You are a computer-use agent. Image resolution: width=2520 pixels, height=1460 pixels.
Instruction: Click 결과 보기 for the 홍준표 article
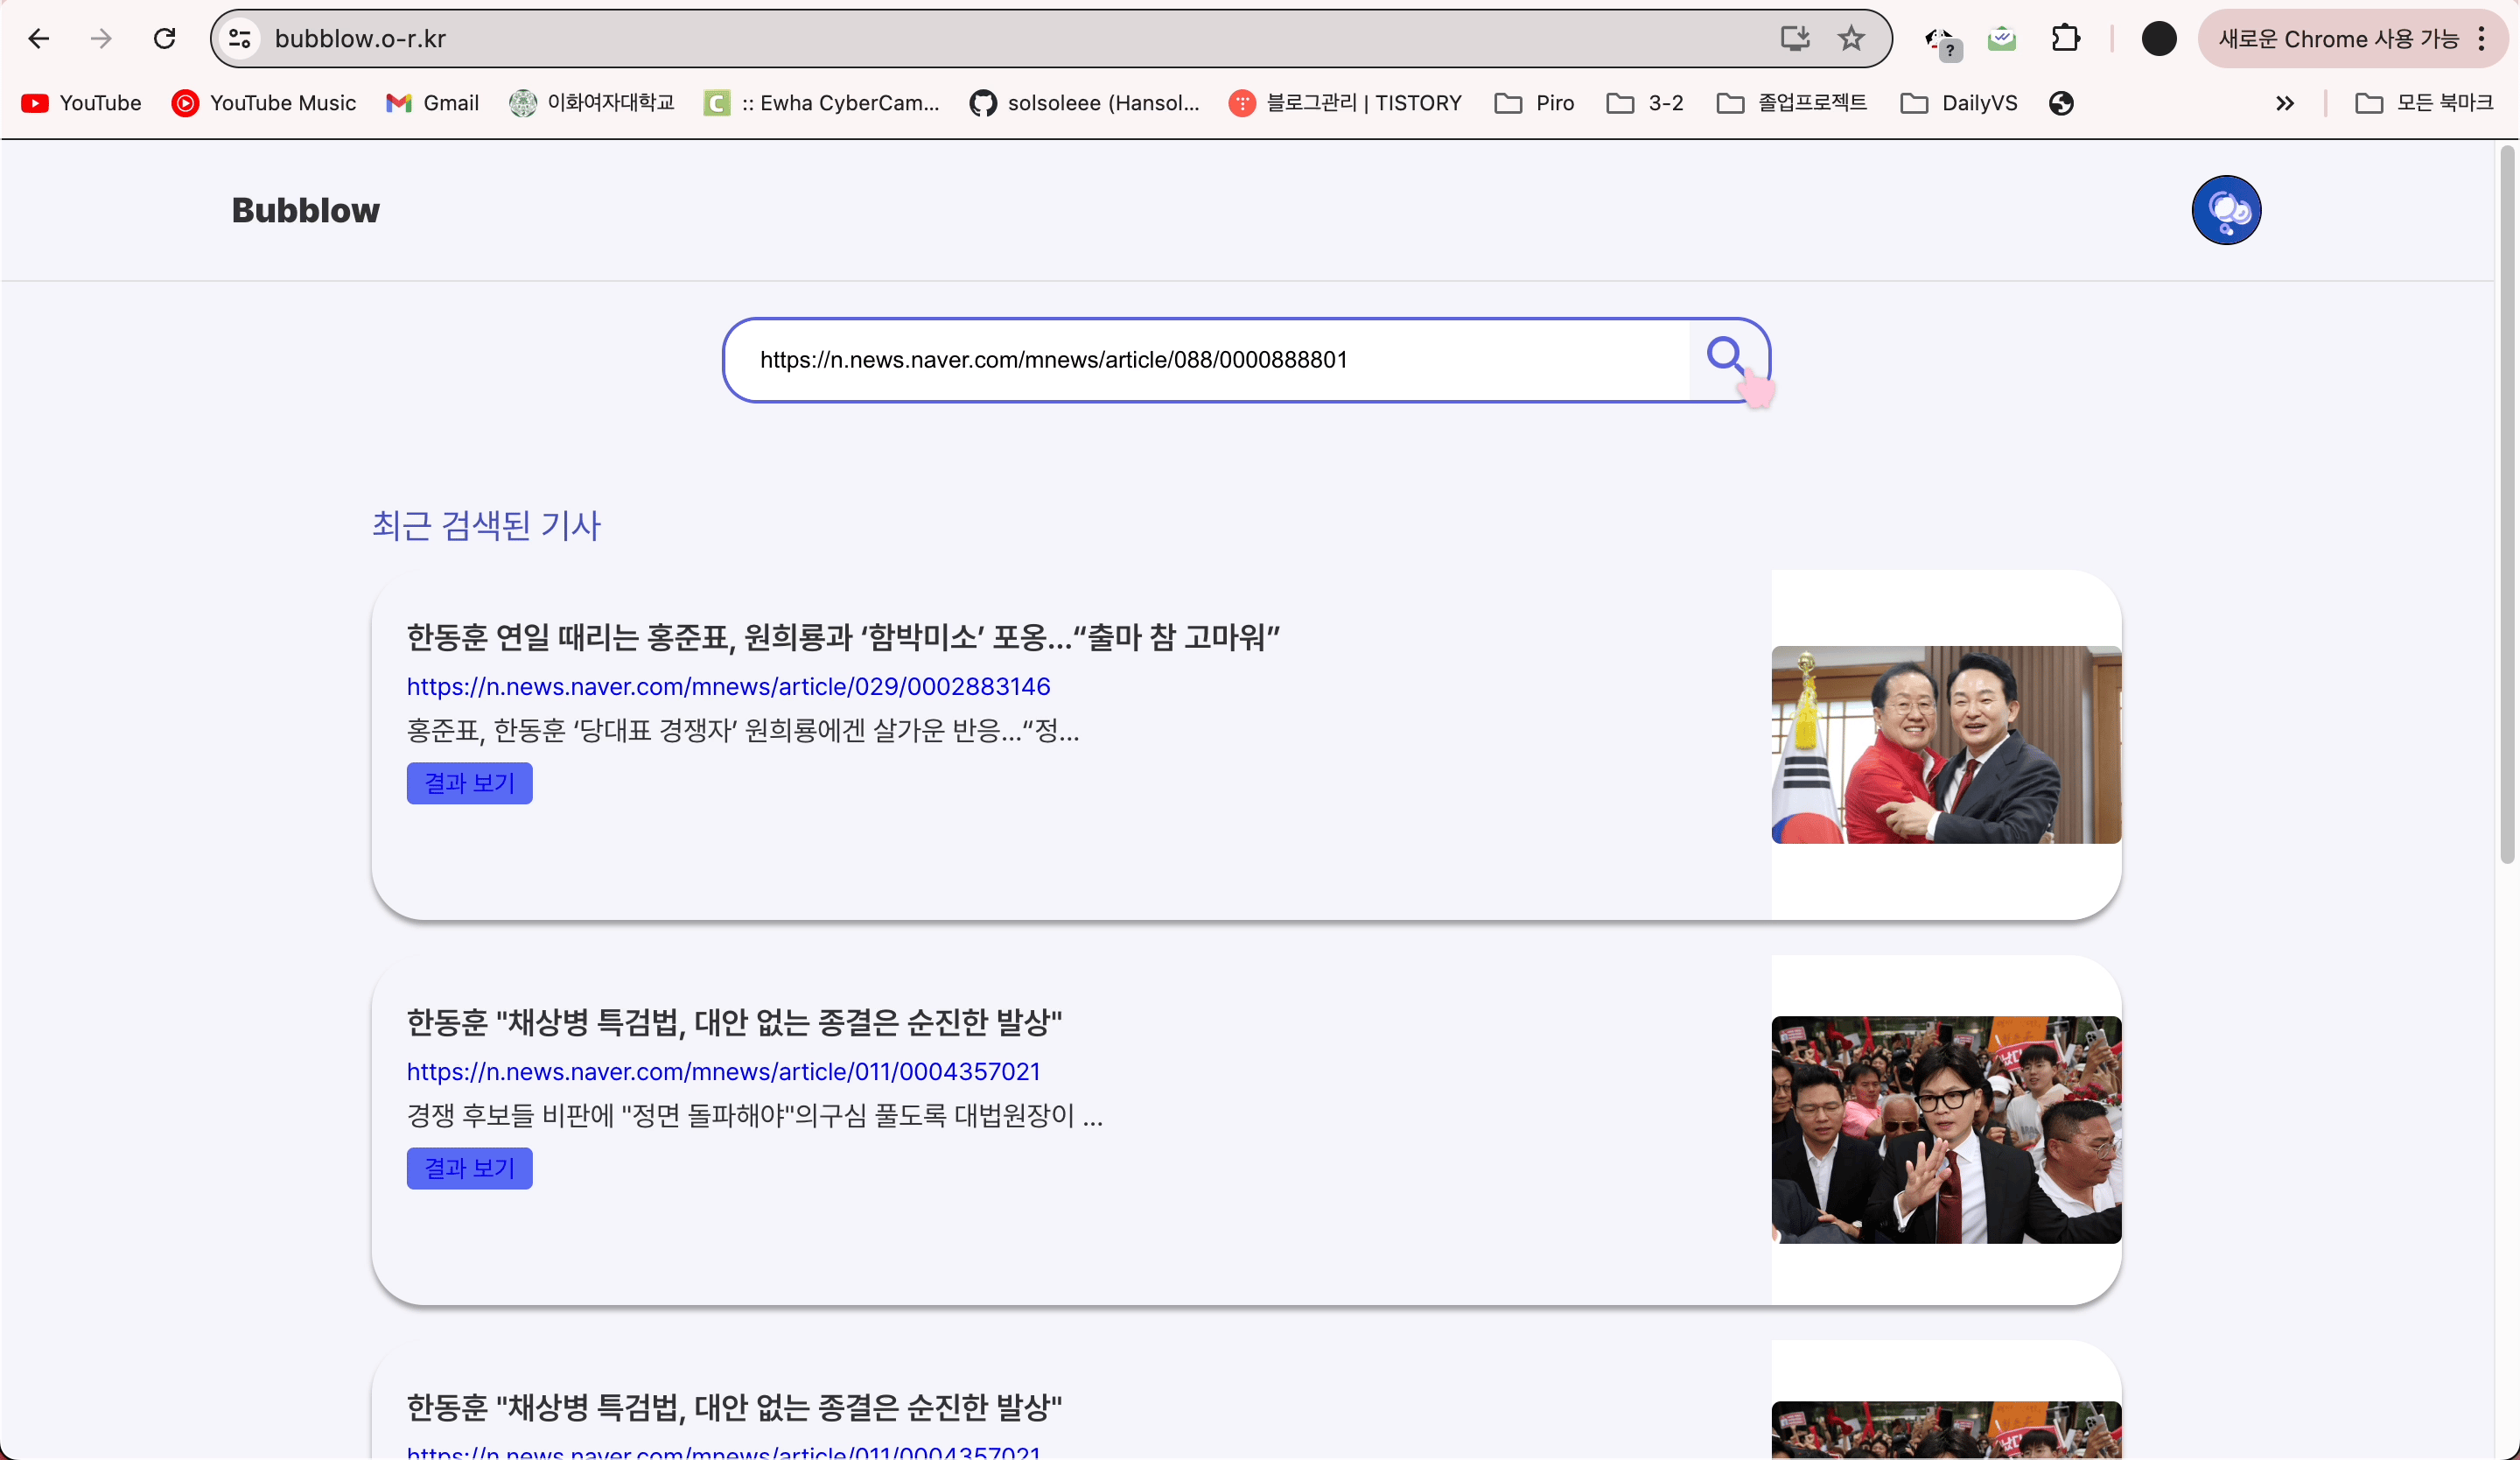pos(469,783)
